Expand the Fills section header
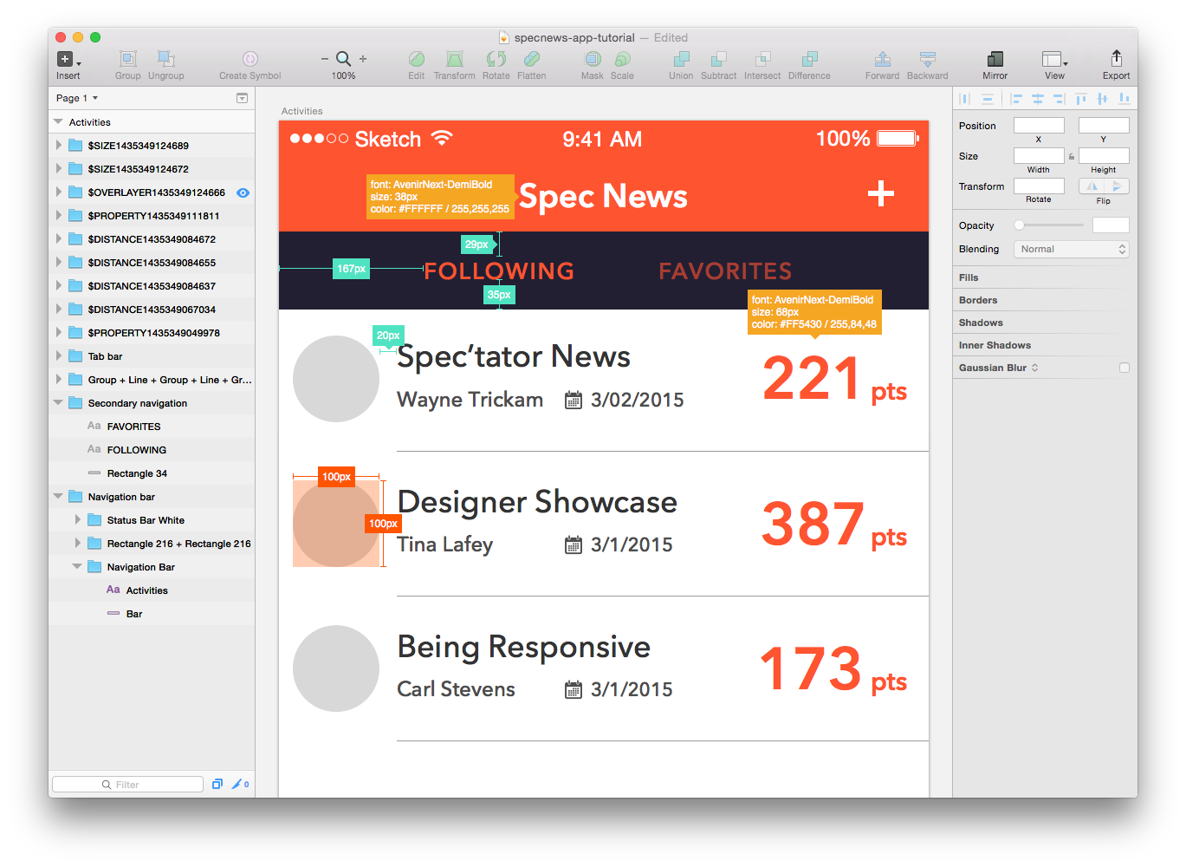1186x867 pixels. click(969, 277)
